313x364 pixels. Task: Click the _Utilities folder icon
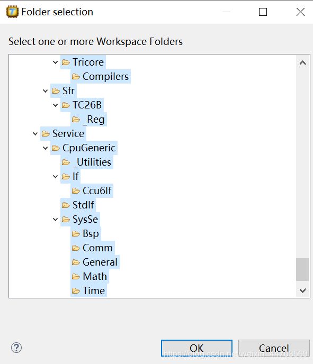(x=66, y=162)
